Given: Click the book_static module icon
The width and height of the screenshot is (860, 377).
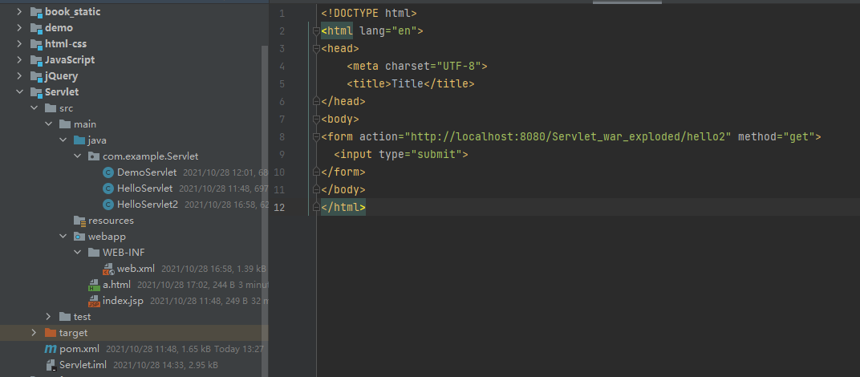Looking at the screenshot, I should [36, 12].
